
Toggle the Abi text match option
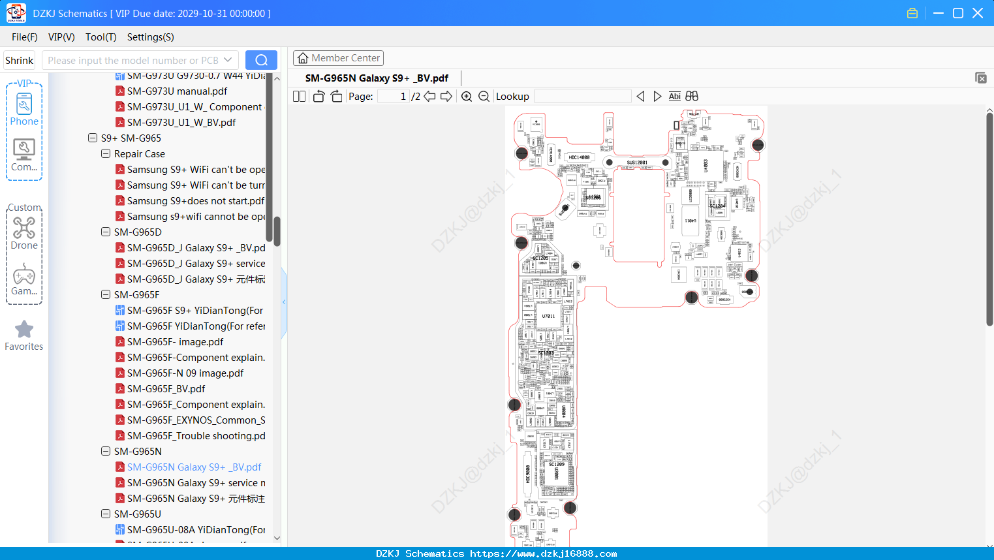tap(675, 97)
